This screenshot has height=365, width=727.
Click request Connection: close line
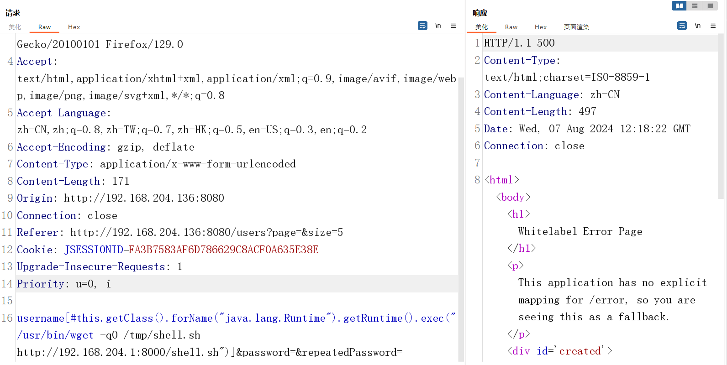(x=67, y=215)
